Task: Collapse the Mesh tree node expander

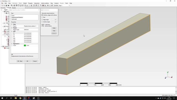Action: [x=3, y=11]
